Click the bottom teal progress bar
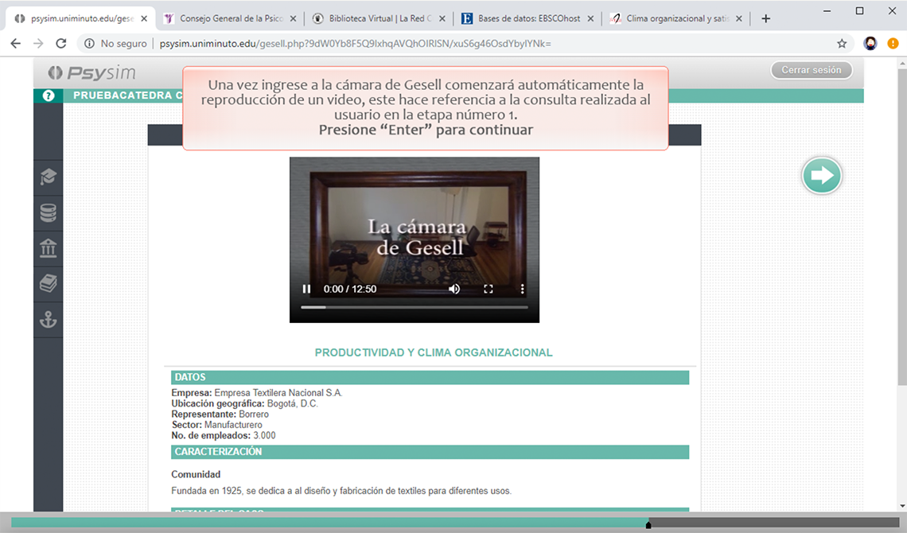This screenshot has width=907, height=533. point(329,523)
